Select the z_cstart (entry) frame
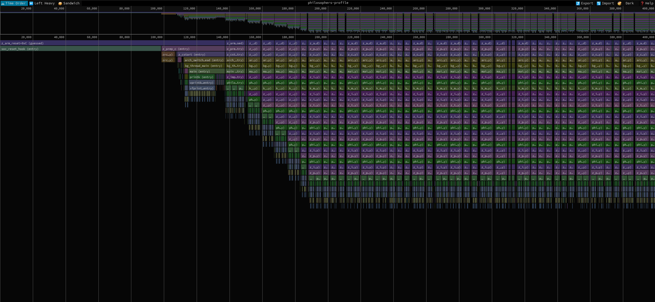Image resolution: width=655 pixels, height=302 pixels. pos(201,55)
